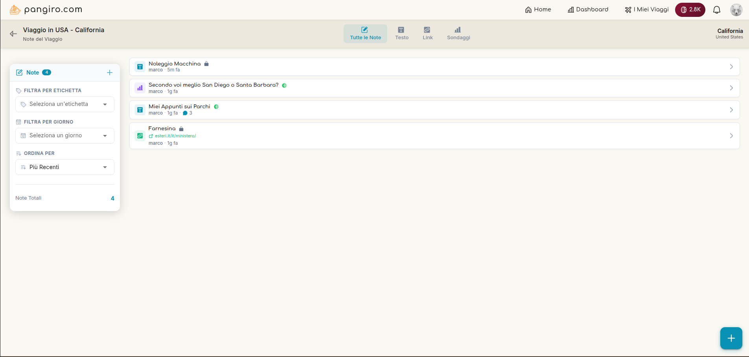This screenshot has width=749, height=357.
Task: Open the user profile avatar
Action: 736,10
